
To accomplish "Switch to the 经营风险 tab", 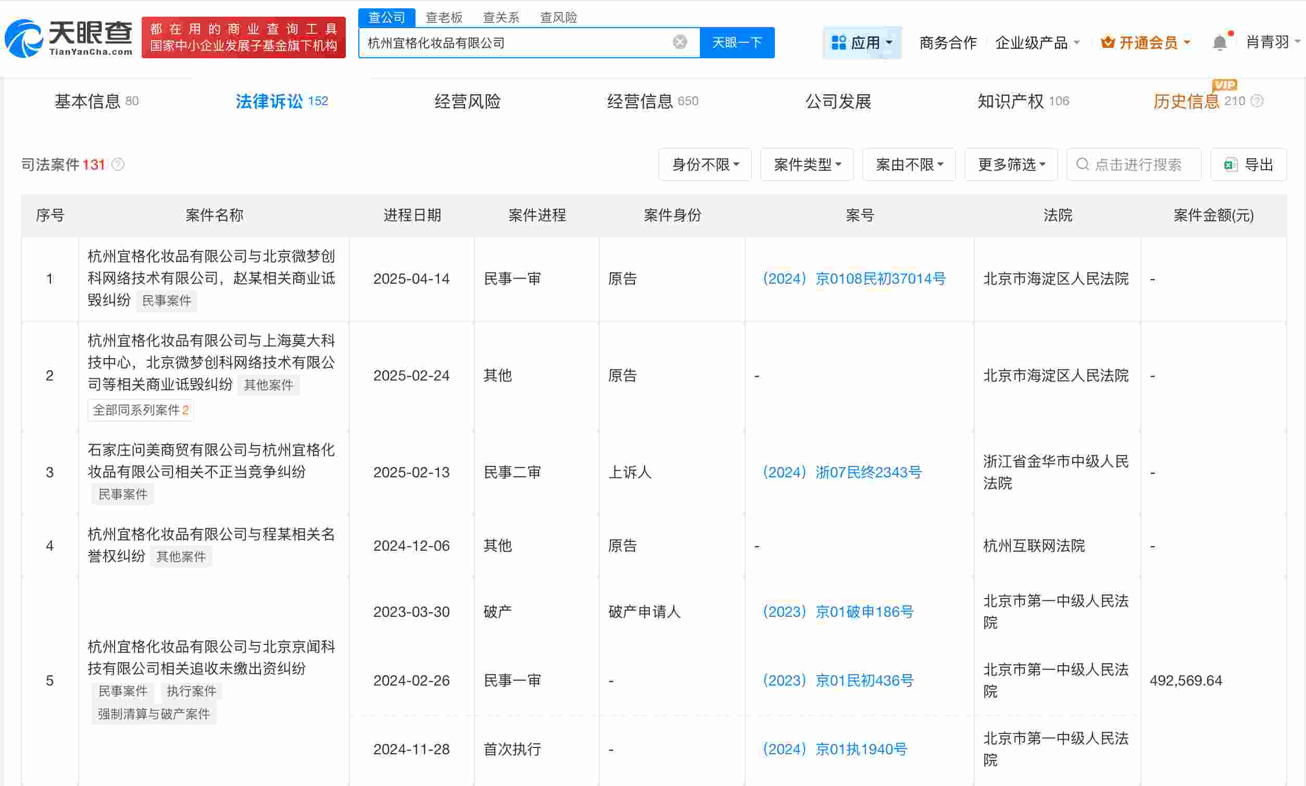I will coord(468,100).
